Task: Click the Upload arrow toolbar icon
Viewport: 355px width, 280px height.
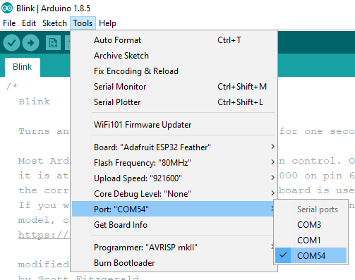Action: 30,42
